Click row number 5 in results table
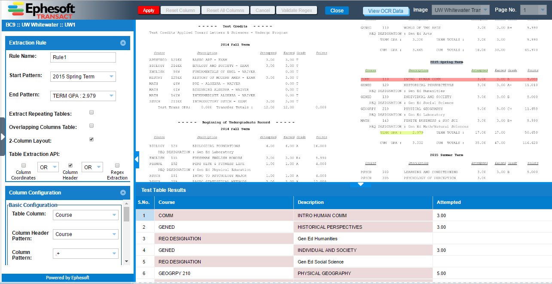Viewport: 552px width, 284px height. tap(144, 262)
